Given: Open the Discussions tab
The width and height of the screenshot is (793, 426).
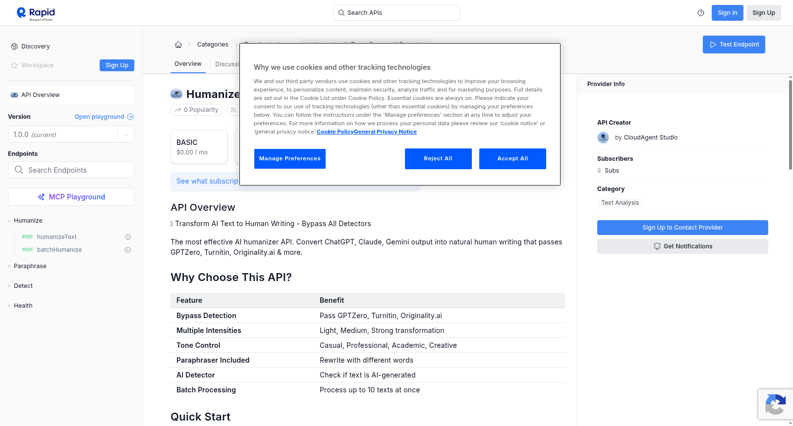Looking at the screenshot, I should point(227,64).
